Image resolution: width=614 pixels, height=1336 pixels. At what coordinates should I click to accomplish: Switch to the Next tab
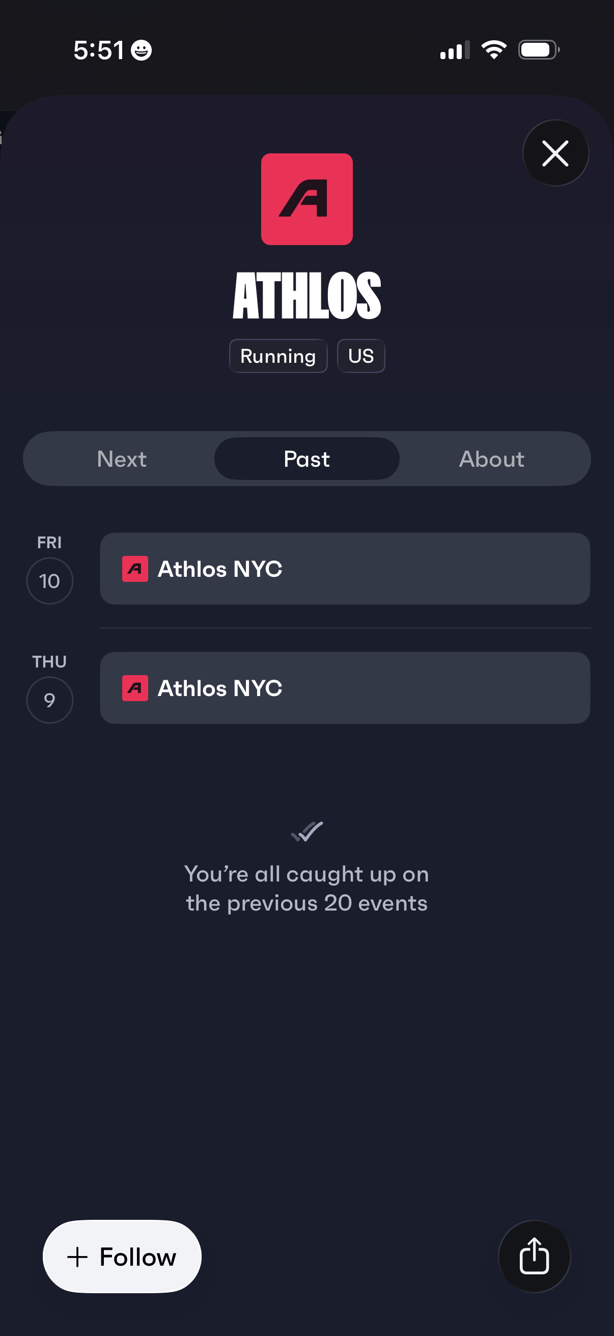point(121,459)
